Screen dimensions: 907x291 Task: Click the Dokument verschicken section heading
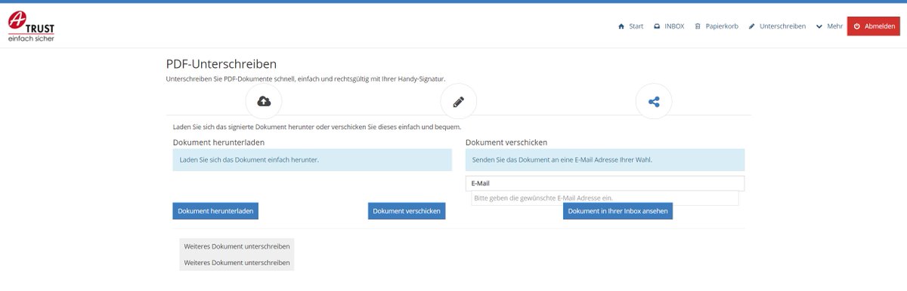coord(506,142)
